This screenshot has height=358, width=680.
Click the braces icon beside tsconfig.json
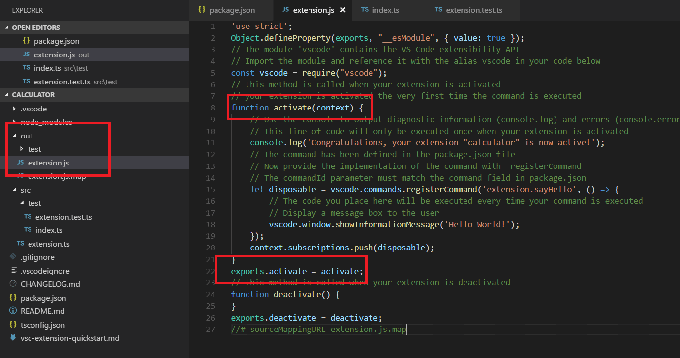tap(13, 325)
